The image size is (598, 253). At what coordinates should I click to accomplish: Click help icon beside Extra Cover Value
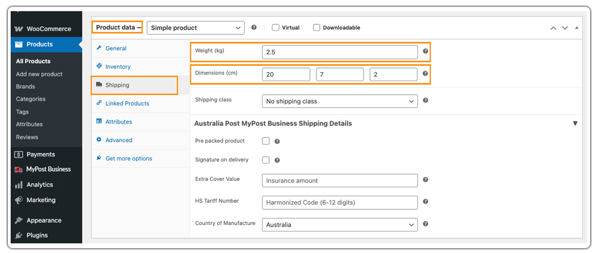coord(425,180)
